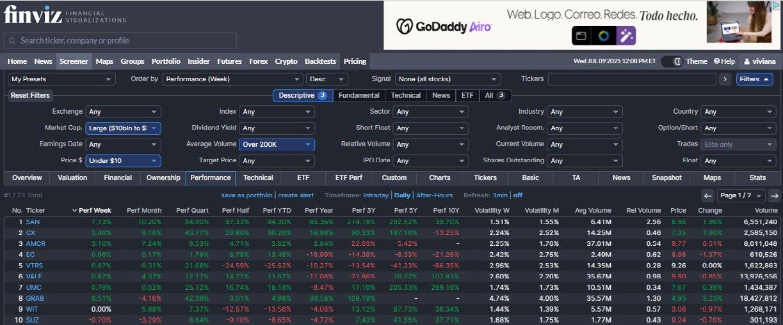Open the Crypto menu item
The height and width of the screenshot is (325, 783).
coord(286,61)
